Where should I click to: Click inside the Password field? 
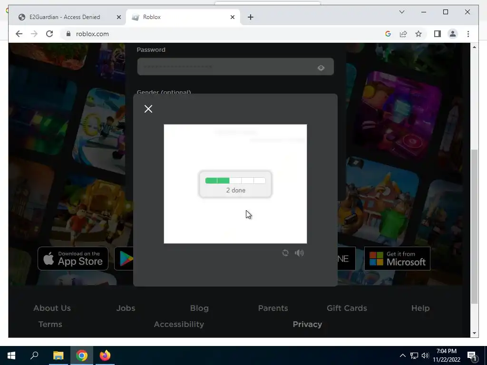pyautogui.click(x=235, y=67)
